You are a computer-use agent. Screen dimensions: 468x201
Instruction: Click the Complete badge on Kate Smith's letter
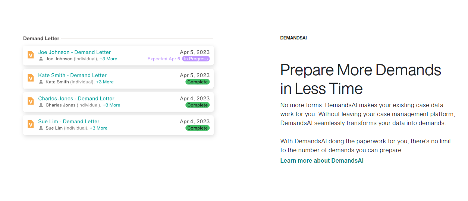tap(198, 82)
